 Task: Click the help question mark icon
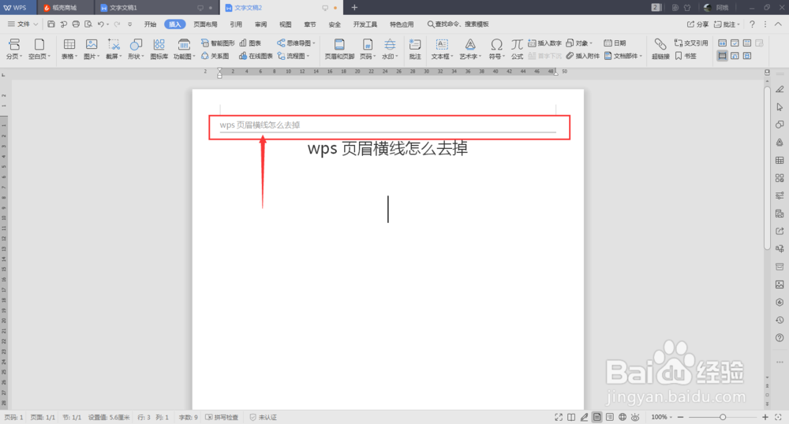752,24
